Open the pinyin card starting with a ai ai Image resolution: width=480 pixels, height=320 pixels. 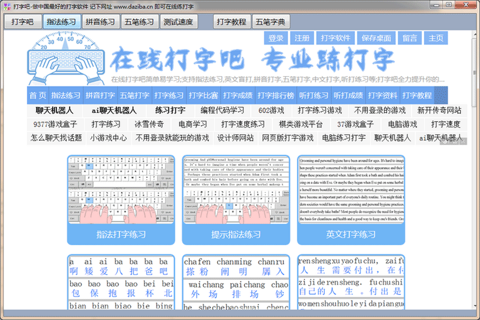121,282
